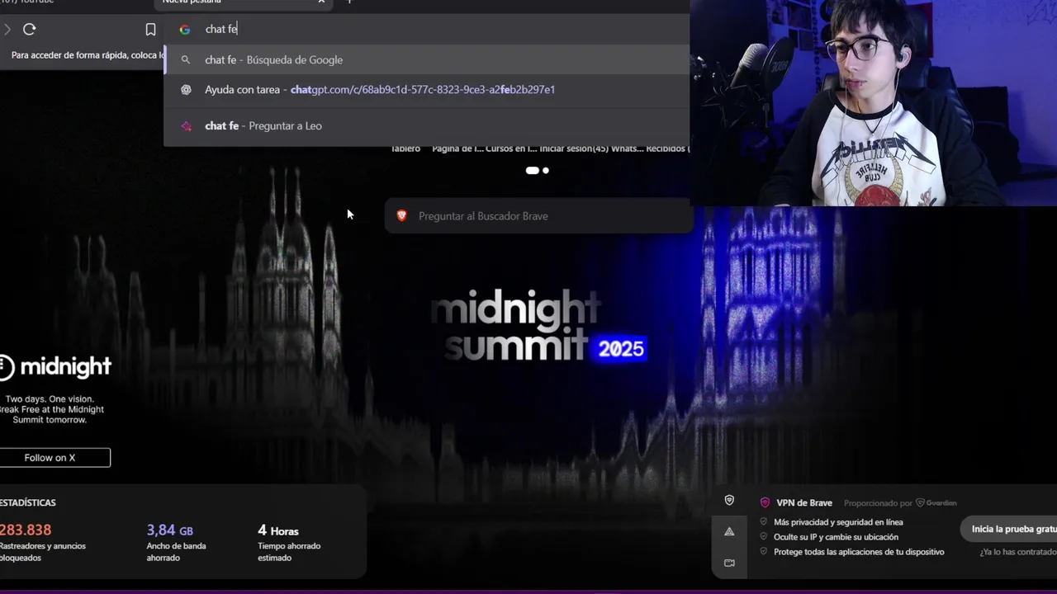
Task: Open the VPN shield widget tab
Action: click(x=729, y=501)
